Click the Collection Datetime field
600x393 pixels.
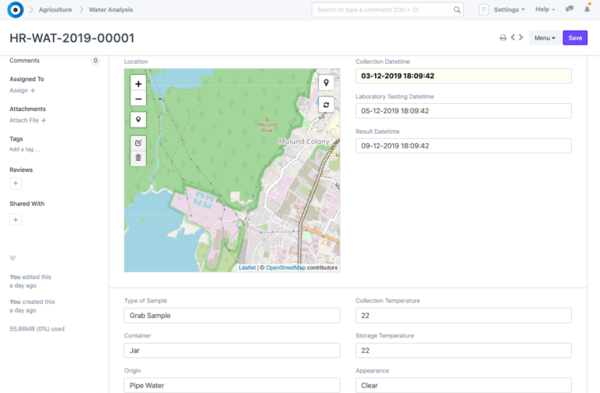pyautogui.click(x=463, y=76)
